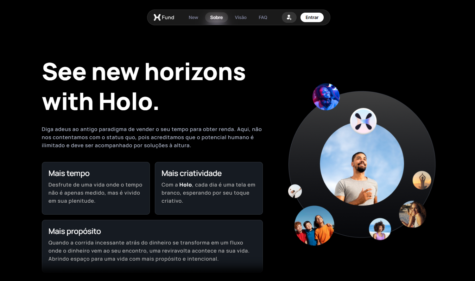Select the group of three friends photo
475x281 pixels.
pyautogui.click(x=314, y=226)
